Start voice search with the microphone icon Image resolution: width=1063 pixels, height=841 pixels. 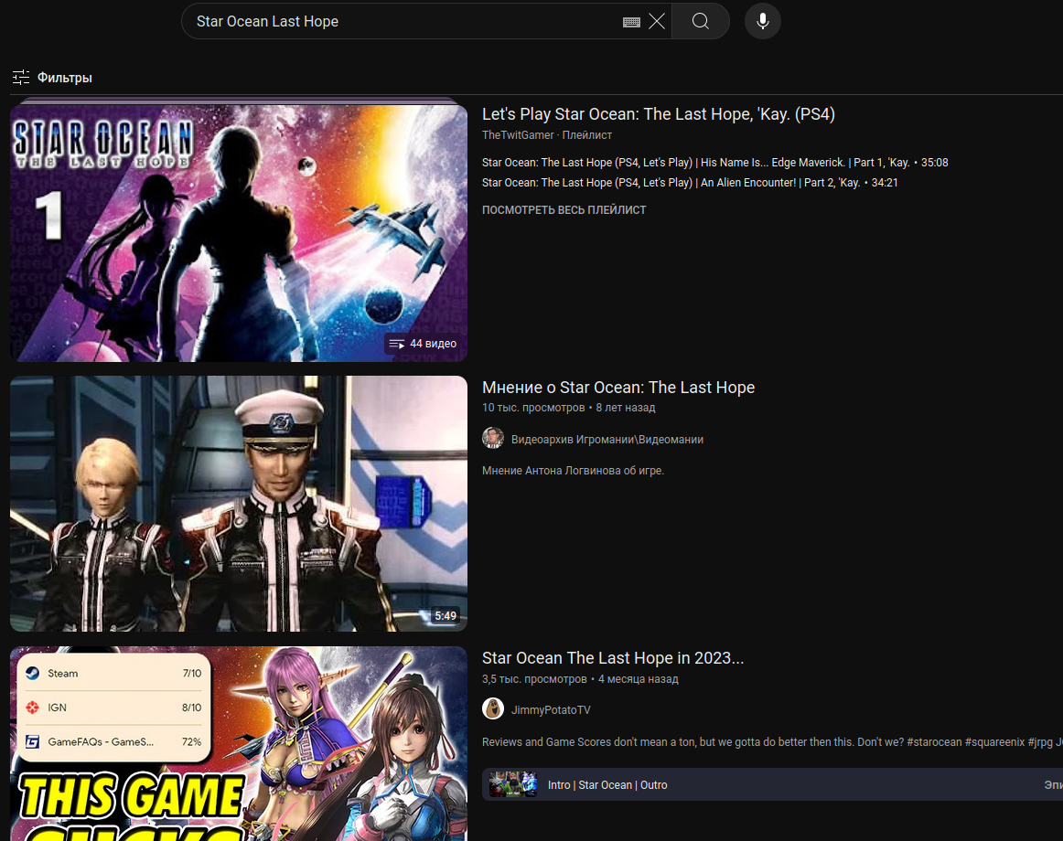coord(763,22)
